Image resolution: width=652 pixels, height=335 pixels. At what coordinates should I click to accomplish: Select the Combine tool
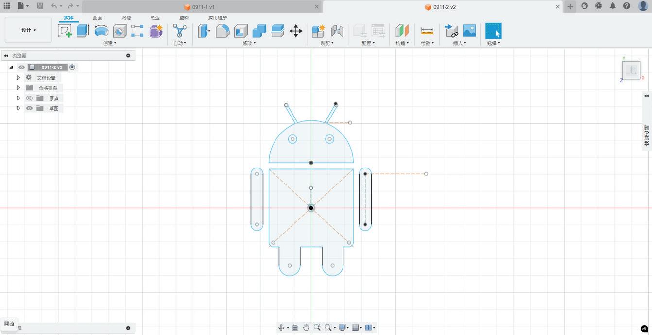point(259,31)
